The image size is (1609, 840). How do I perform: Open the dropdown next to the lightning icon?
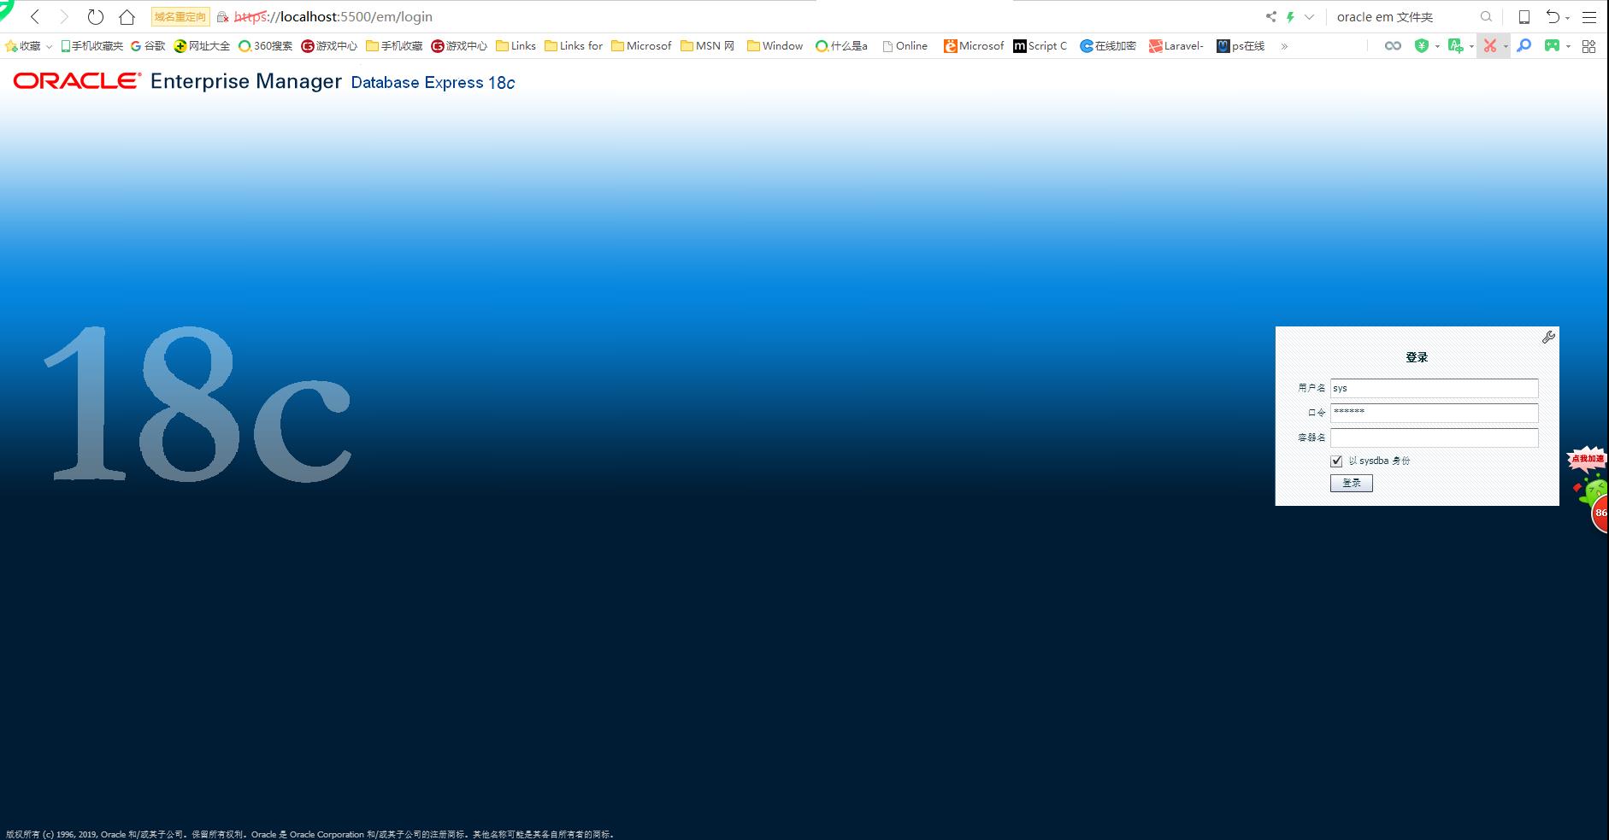[1308, 16]
